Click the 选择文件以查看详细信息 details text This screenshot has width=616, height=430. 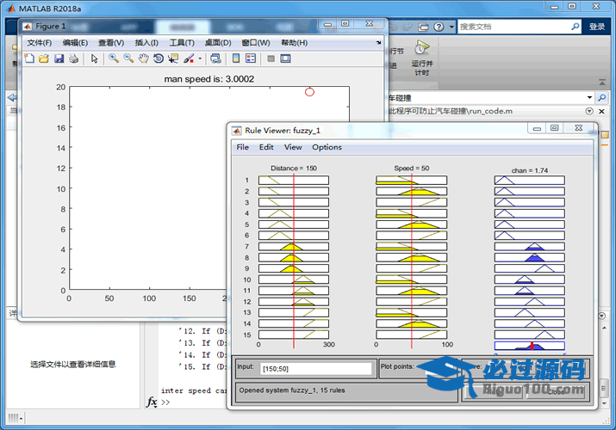tap(73, 365)
